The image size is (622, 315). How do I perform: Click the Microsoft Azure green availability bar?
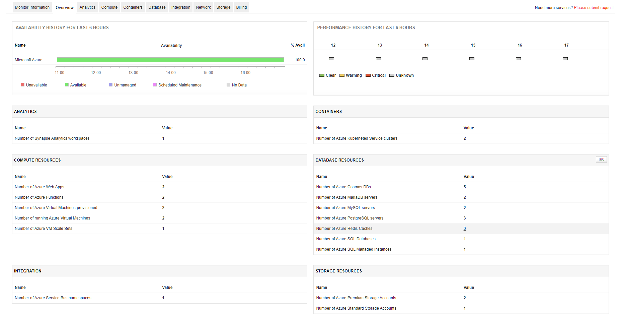tap(170, 60)
